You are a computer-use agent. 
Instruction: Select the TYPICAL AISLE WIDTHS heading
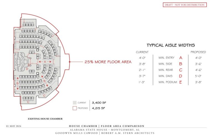[x=171, y=45]
